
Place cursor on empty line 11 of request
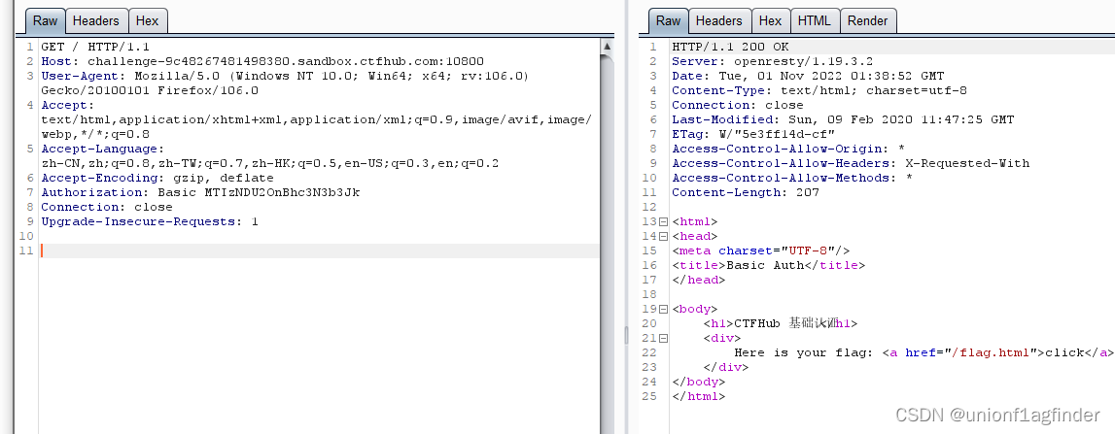click(x=320, y=250)
